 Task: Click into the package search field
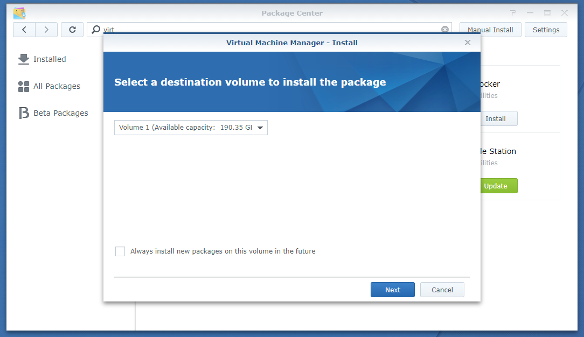tap(269, 30)
